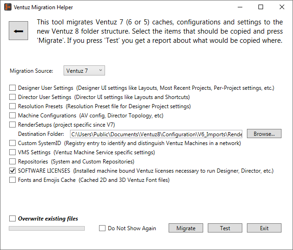
Task: Click the Migrate button
Action: point(186,228)
